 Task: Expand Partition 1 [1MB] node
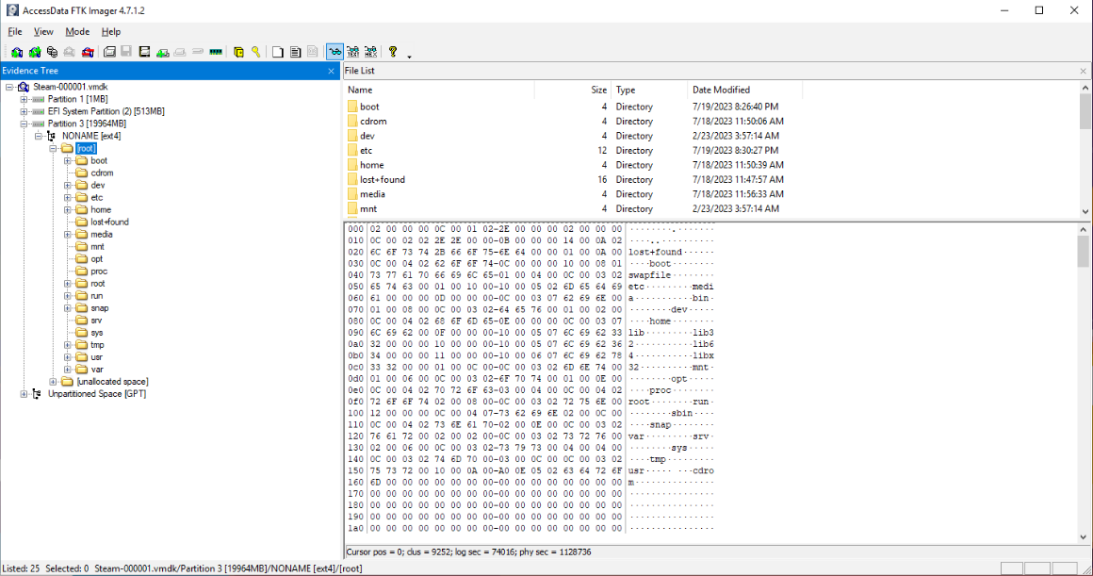[24, 99]
